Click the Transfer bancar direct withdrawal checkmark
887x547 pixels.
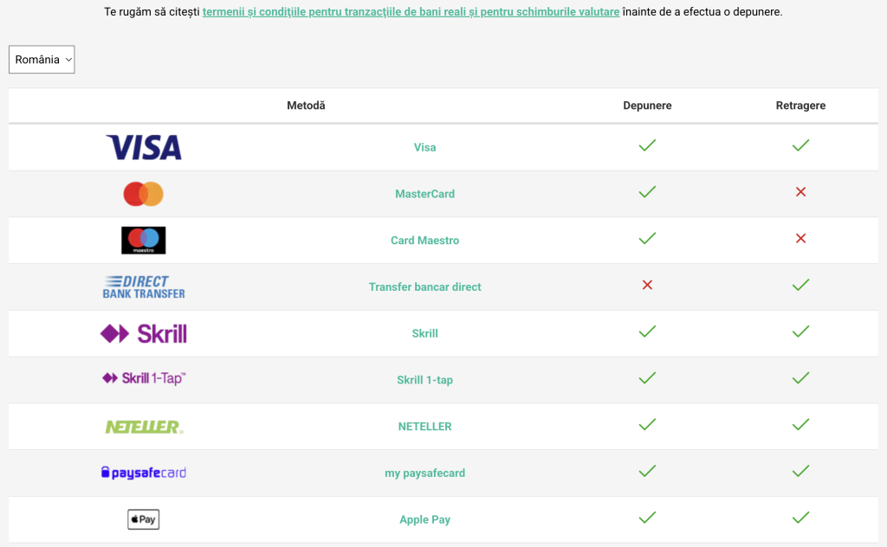(x=800, y=286)
